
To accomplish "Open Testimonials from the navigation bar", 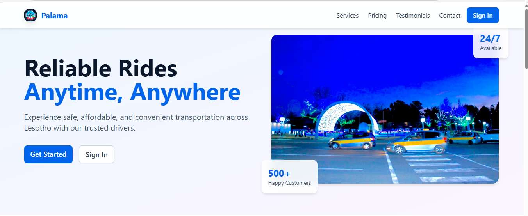I will 413,16.
